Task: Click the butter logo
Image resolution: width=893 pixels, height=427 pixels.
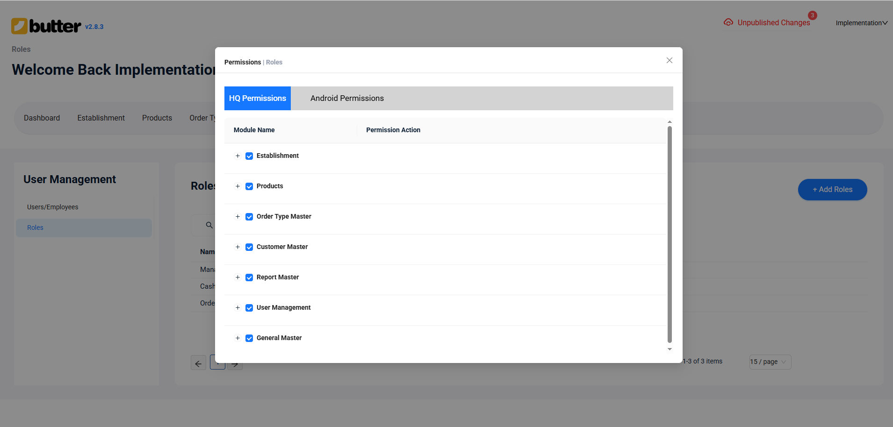Action: point(46,26)
